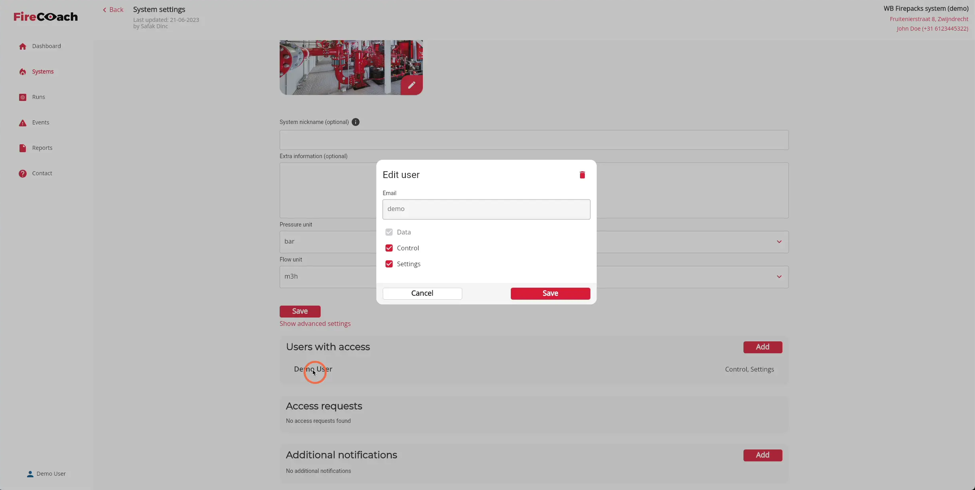Click Fruitenierstraat 8, Zwijndrecht address
The image size is (975, 490).
click(929, 19)
